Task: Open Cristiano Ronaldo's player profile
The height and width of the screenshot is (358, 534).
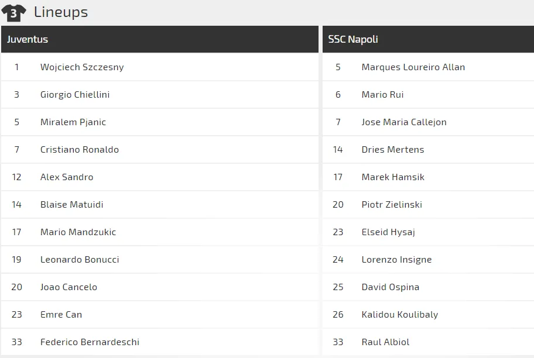Action: [80, 150]
